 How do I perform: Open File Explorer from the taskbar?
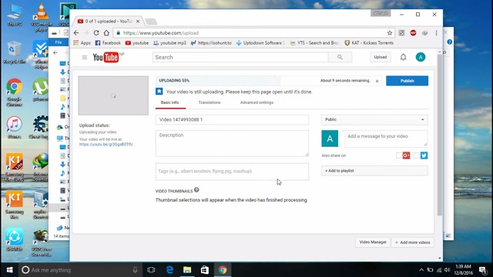coord(187,270)
